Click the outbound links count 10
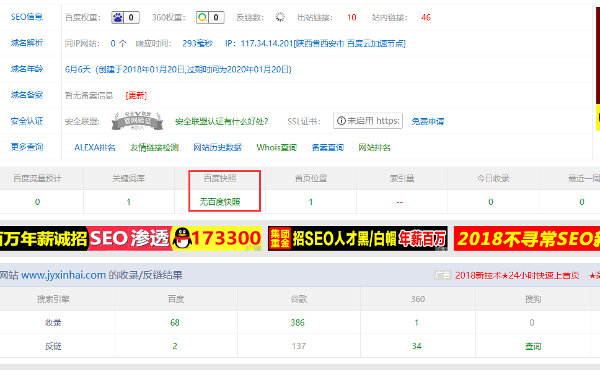The image size is (600, 372). [351, 17]
